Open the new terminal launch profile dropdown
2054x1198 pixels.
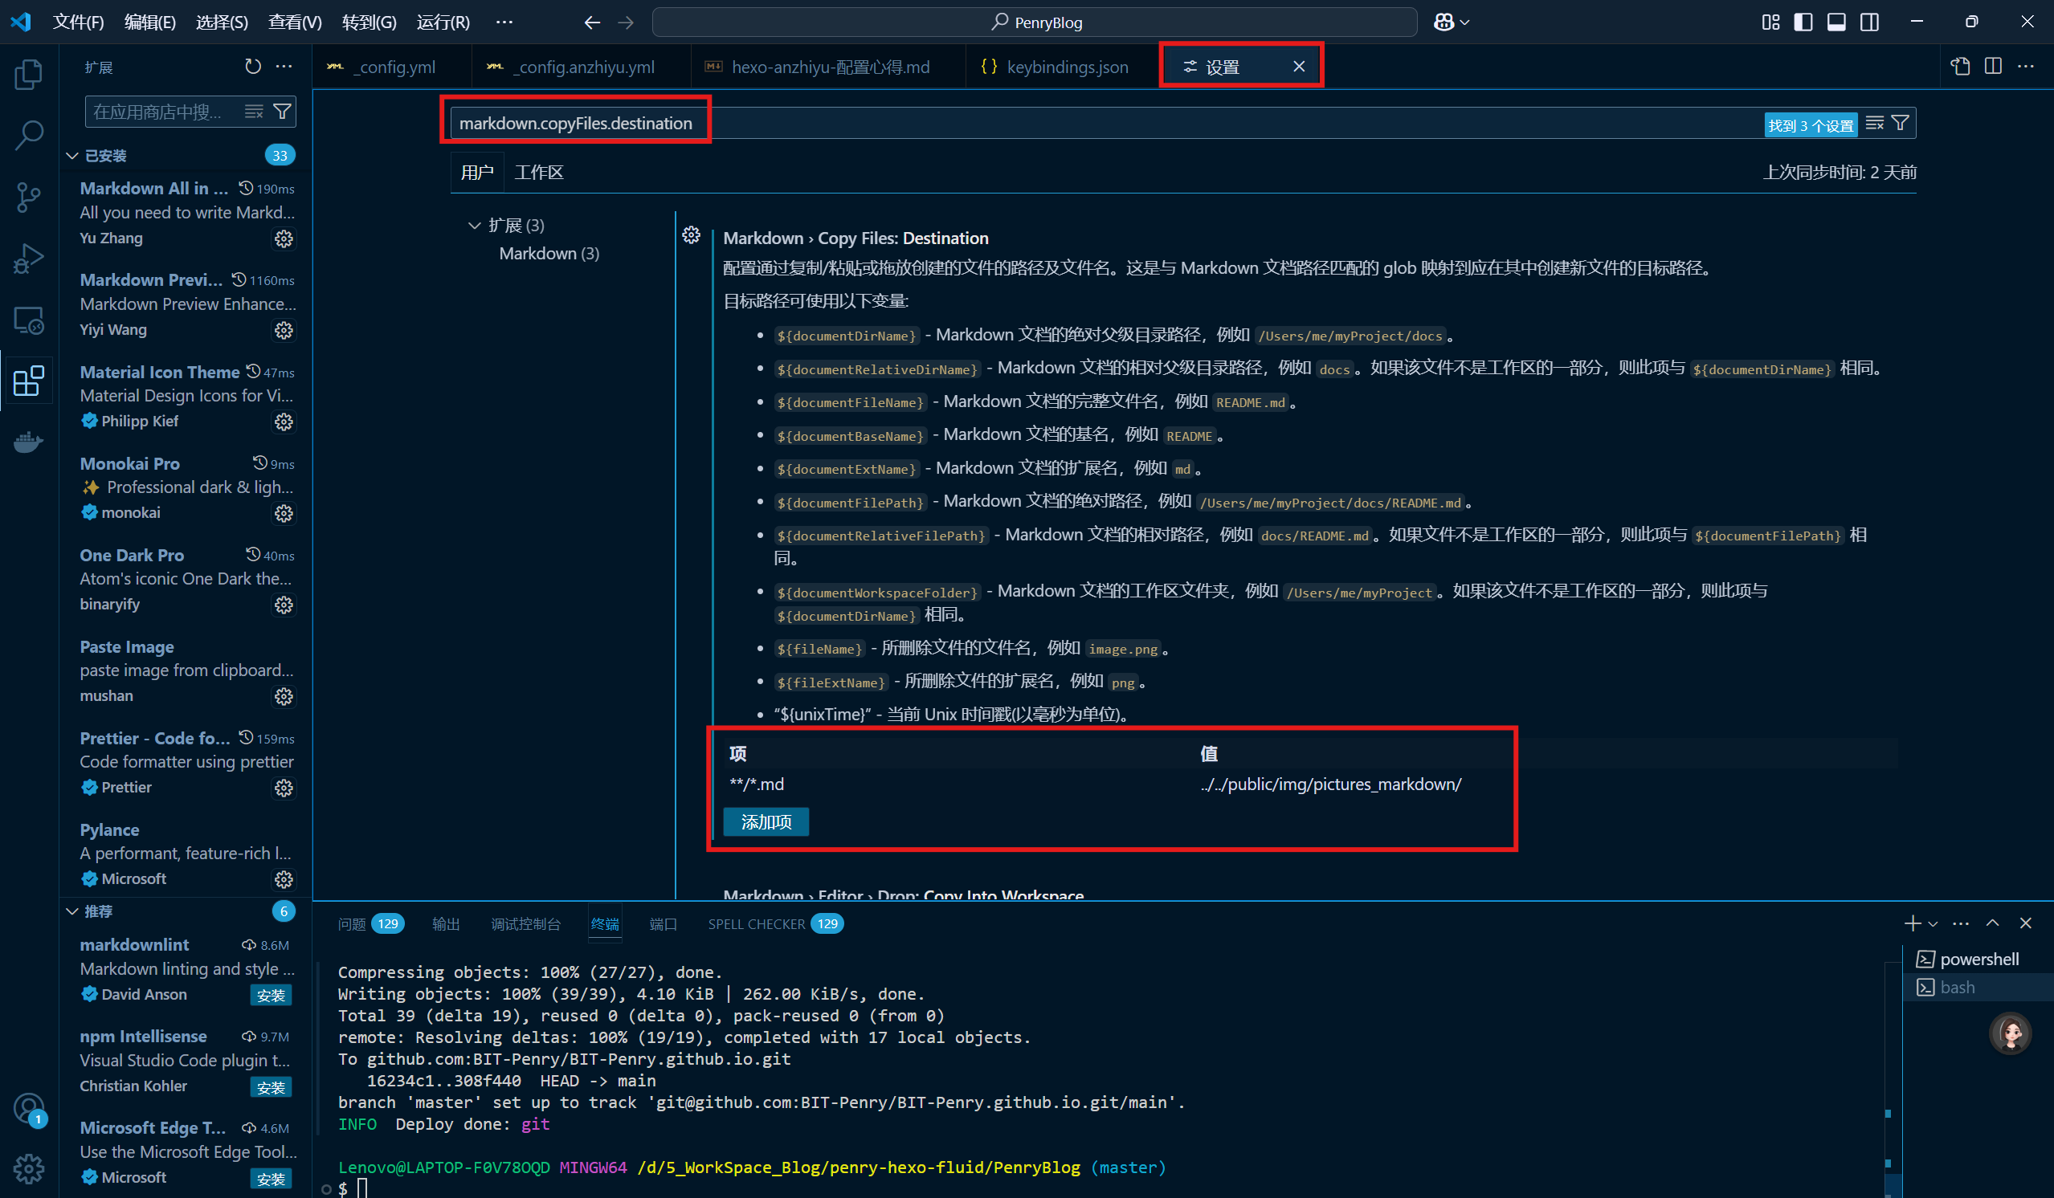tap(1933, 923)
